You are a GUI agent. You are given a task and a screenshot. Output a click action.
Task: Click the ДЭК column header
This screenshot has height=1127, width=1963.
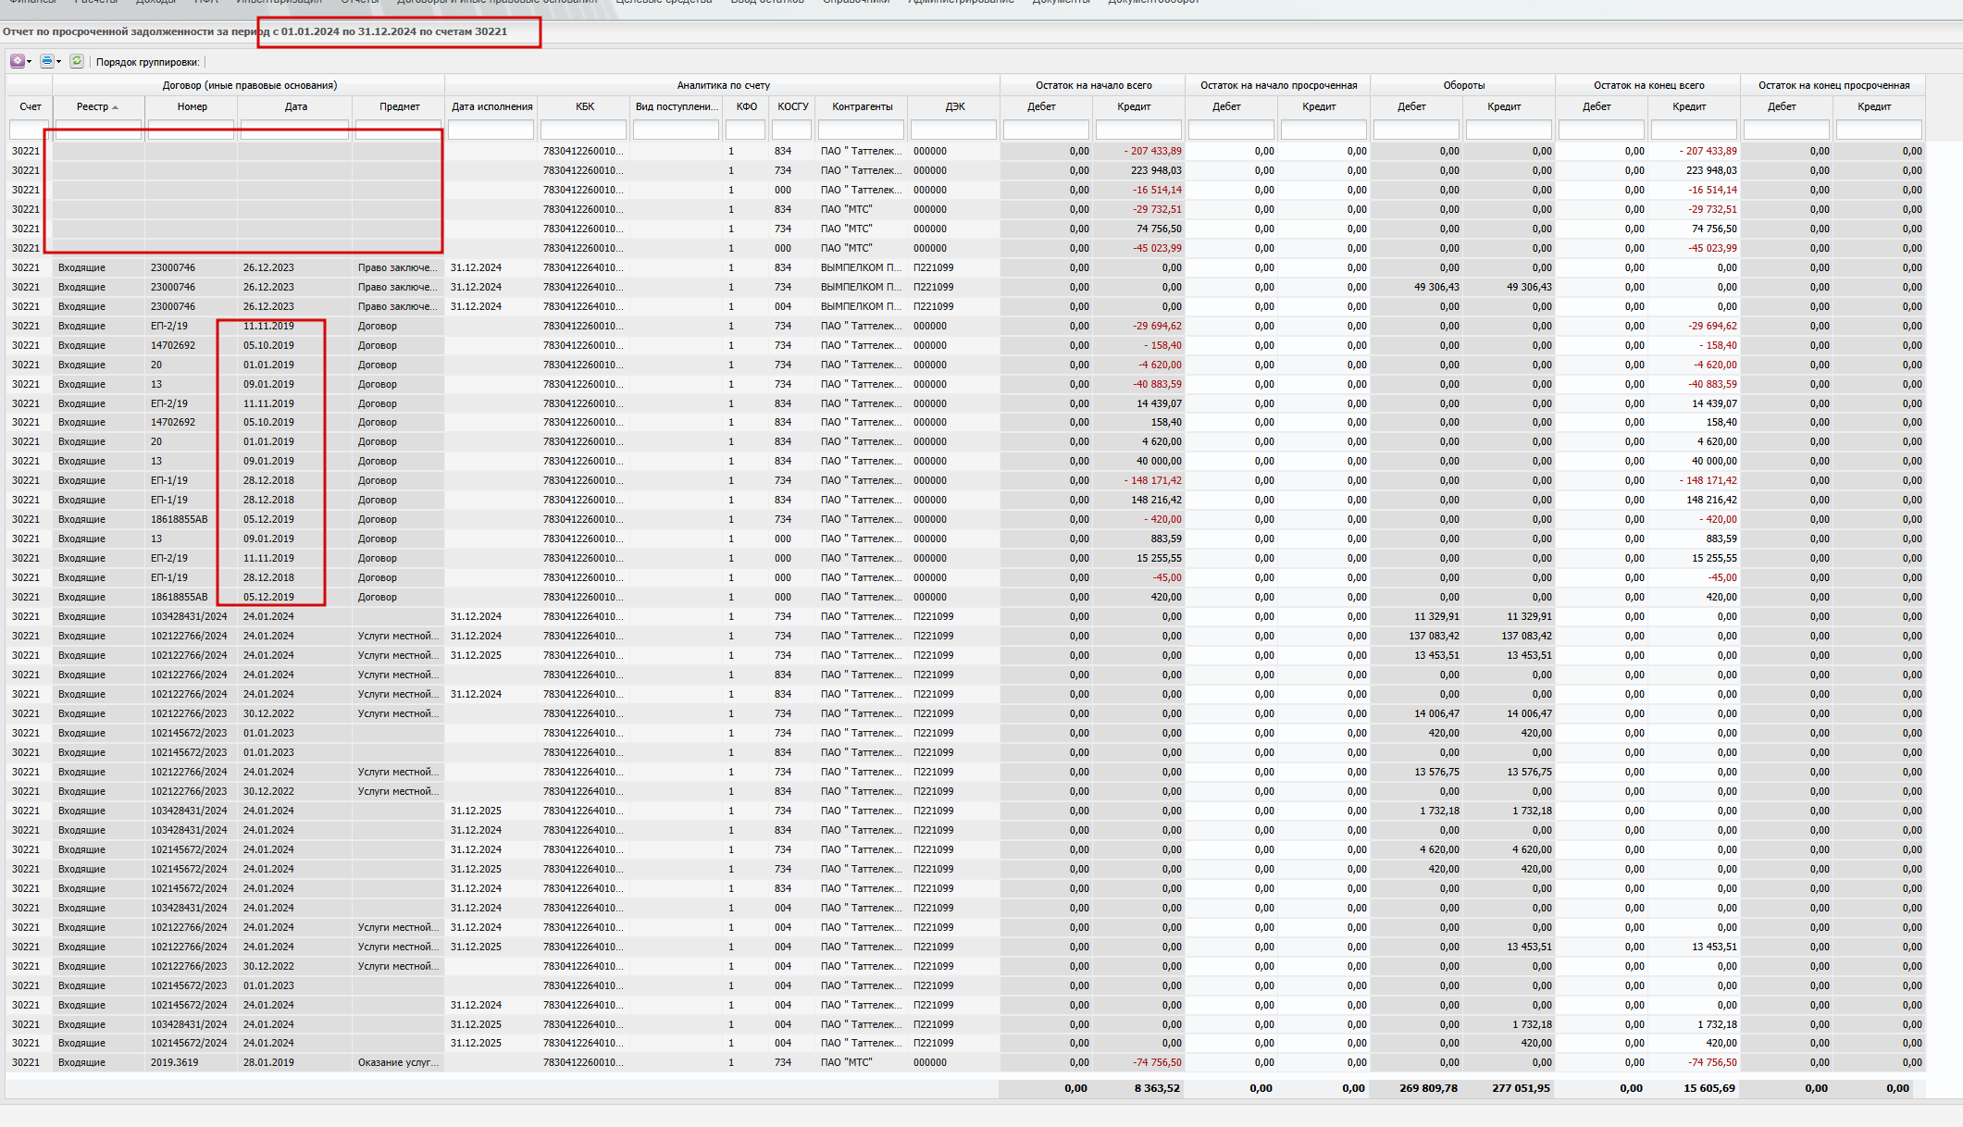pos(955,106)
